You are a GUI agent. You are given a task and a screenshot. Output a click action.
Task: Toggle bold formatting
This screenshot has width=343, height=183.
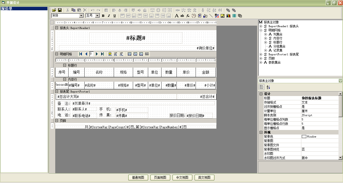(x=103, y=16)
